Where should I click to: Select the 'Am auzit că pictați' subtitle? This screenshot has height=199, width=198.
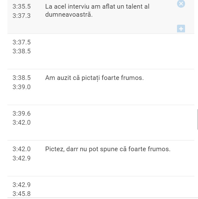click(94, 78)
